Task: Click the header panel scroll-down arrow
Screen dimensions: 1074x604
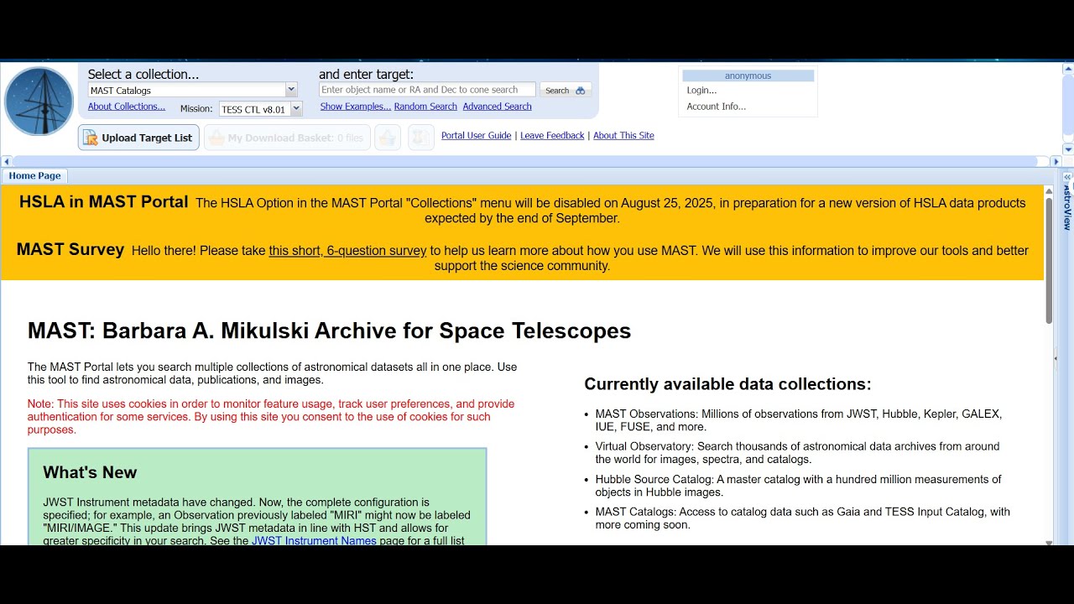Action: tap(1068, 149)
